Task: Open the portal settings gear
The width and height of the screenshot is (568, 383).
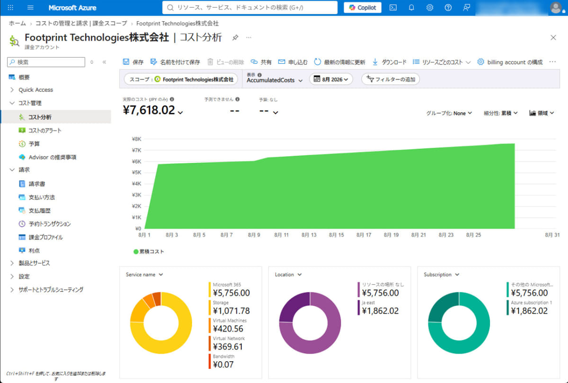Action: point(430,8)
